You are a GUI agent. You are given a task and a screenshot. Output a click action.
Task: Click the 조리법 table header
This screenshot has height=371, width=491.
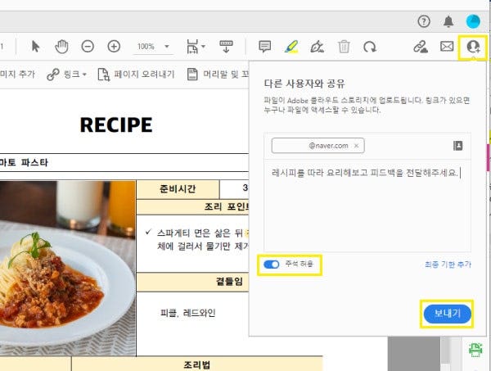(197, 364)
